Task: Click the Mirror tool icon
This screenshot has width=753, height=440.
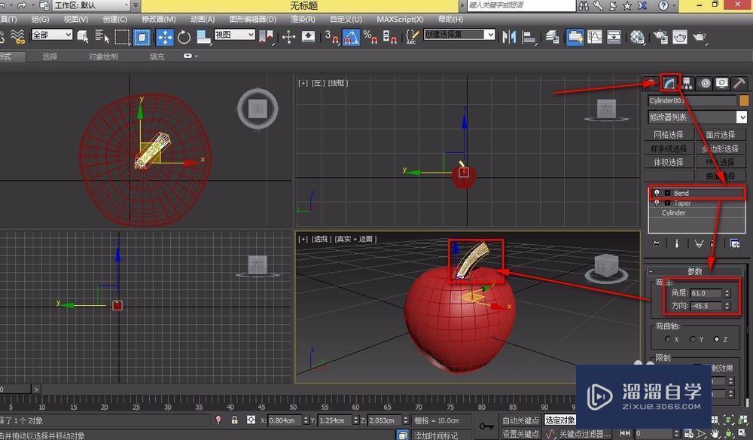Action: (x=511, y=36)
